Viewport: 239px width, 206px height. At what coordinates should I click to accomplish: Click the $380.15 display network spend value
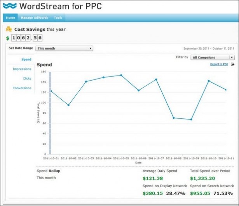click(153, 193)
